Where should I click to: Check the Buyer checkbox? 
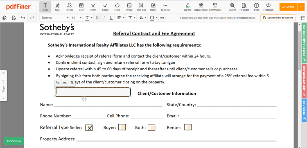(x=122, y=127)
